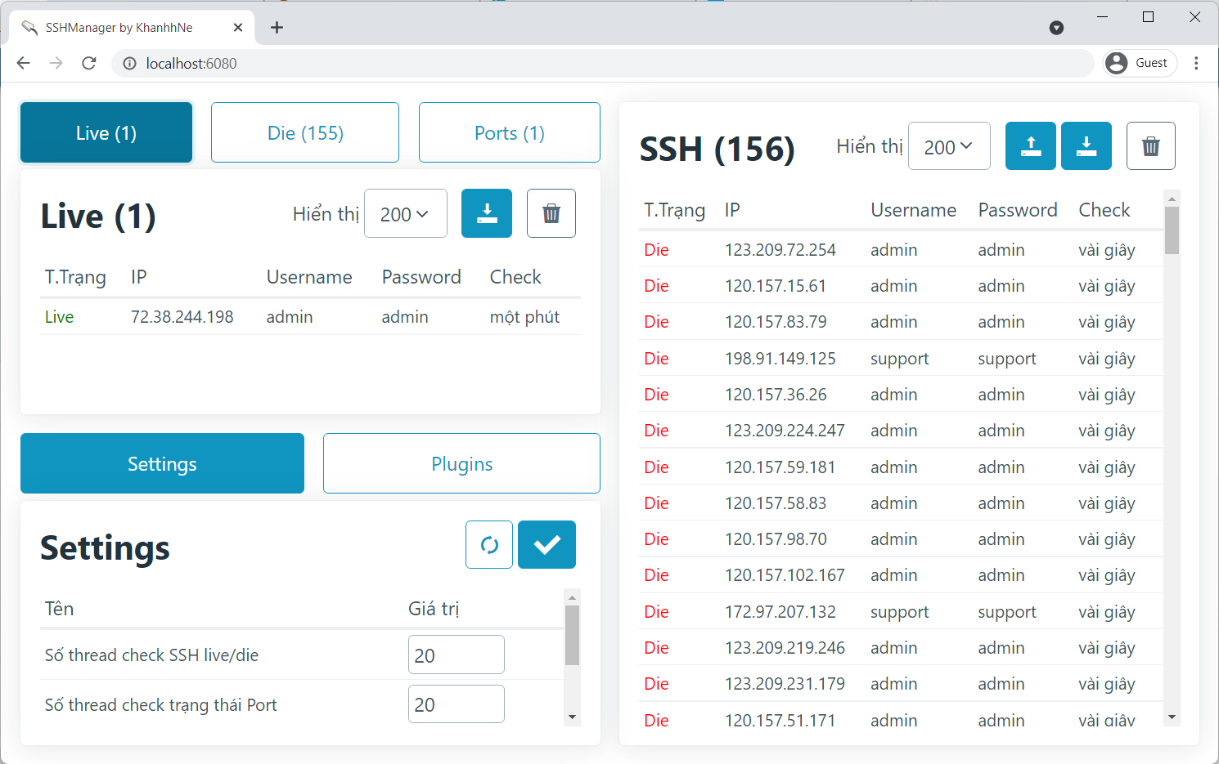
Task: Click the SSH live/die thread count field
Action: 456,655
